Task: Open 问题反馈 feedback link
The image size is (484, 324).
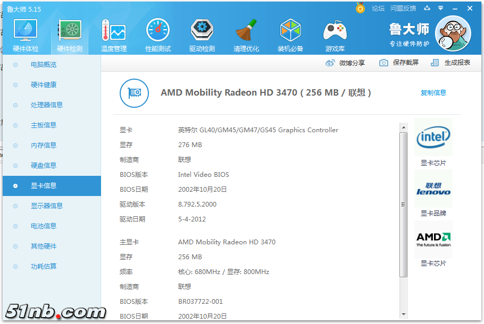Action: point(403,8)
